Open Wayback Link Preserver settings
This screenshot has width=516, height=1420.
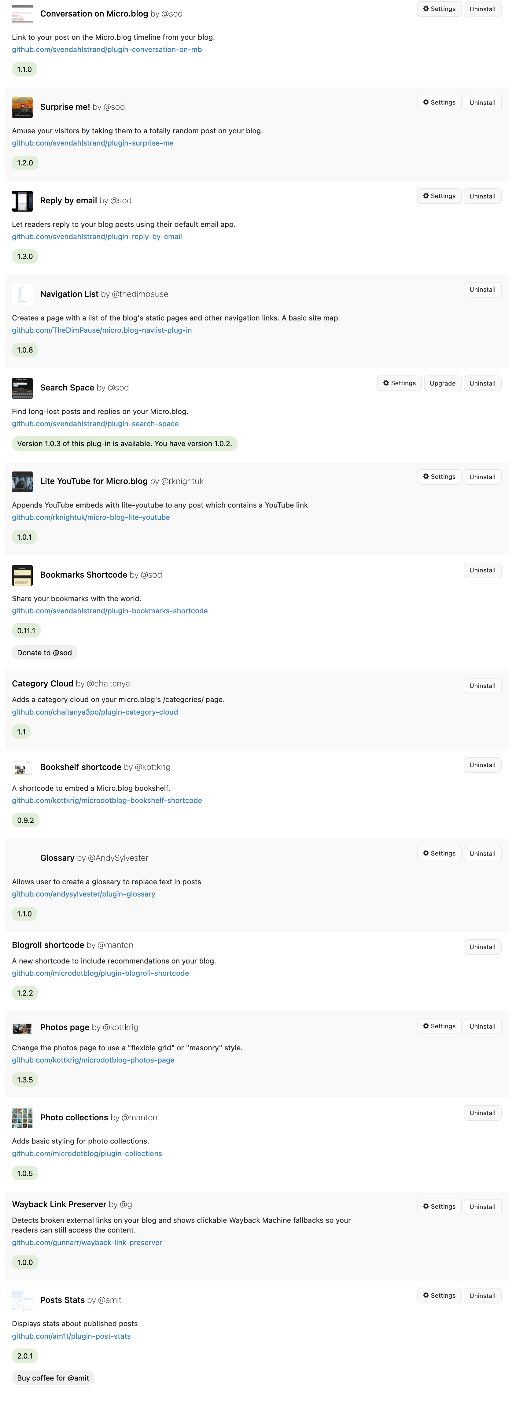coord(439,1207)
